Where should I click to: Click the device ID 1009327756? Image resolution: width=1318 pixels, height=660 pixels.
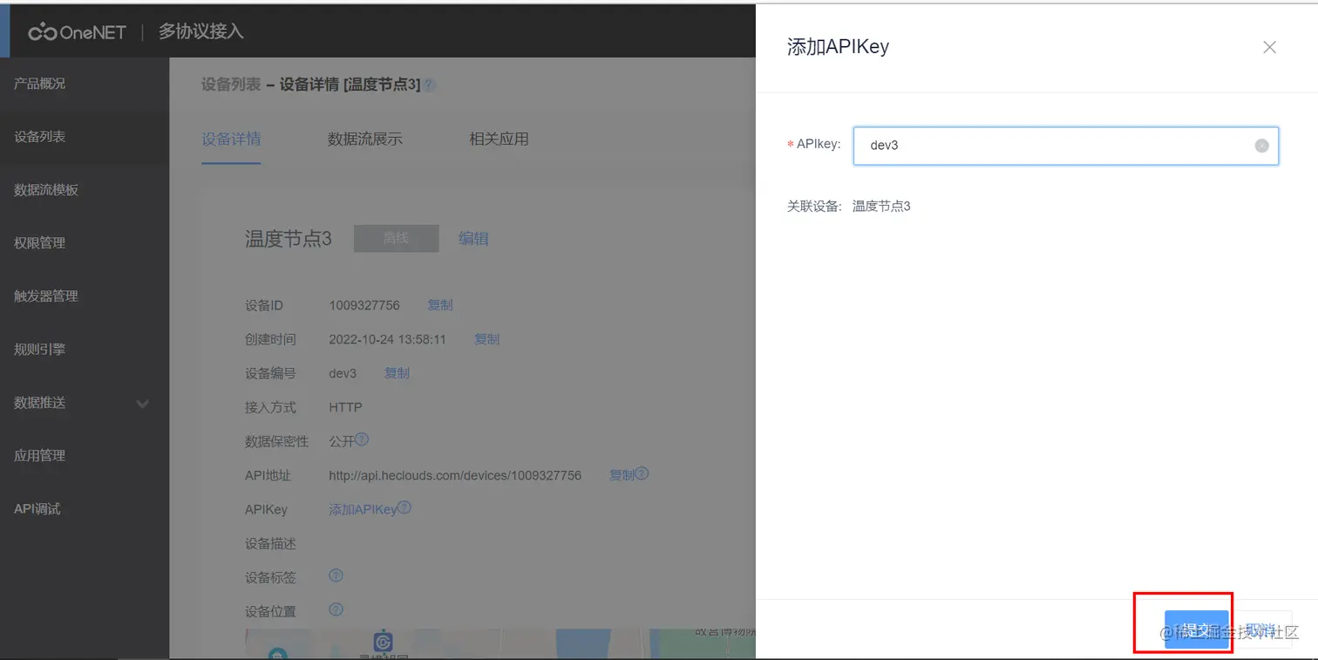tap(364, 305)
